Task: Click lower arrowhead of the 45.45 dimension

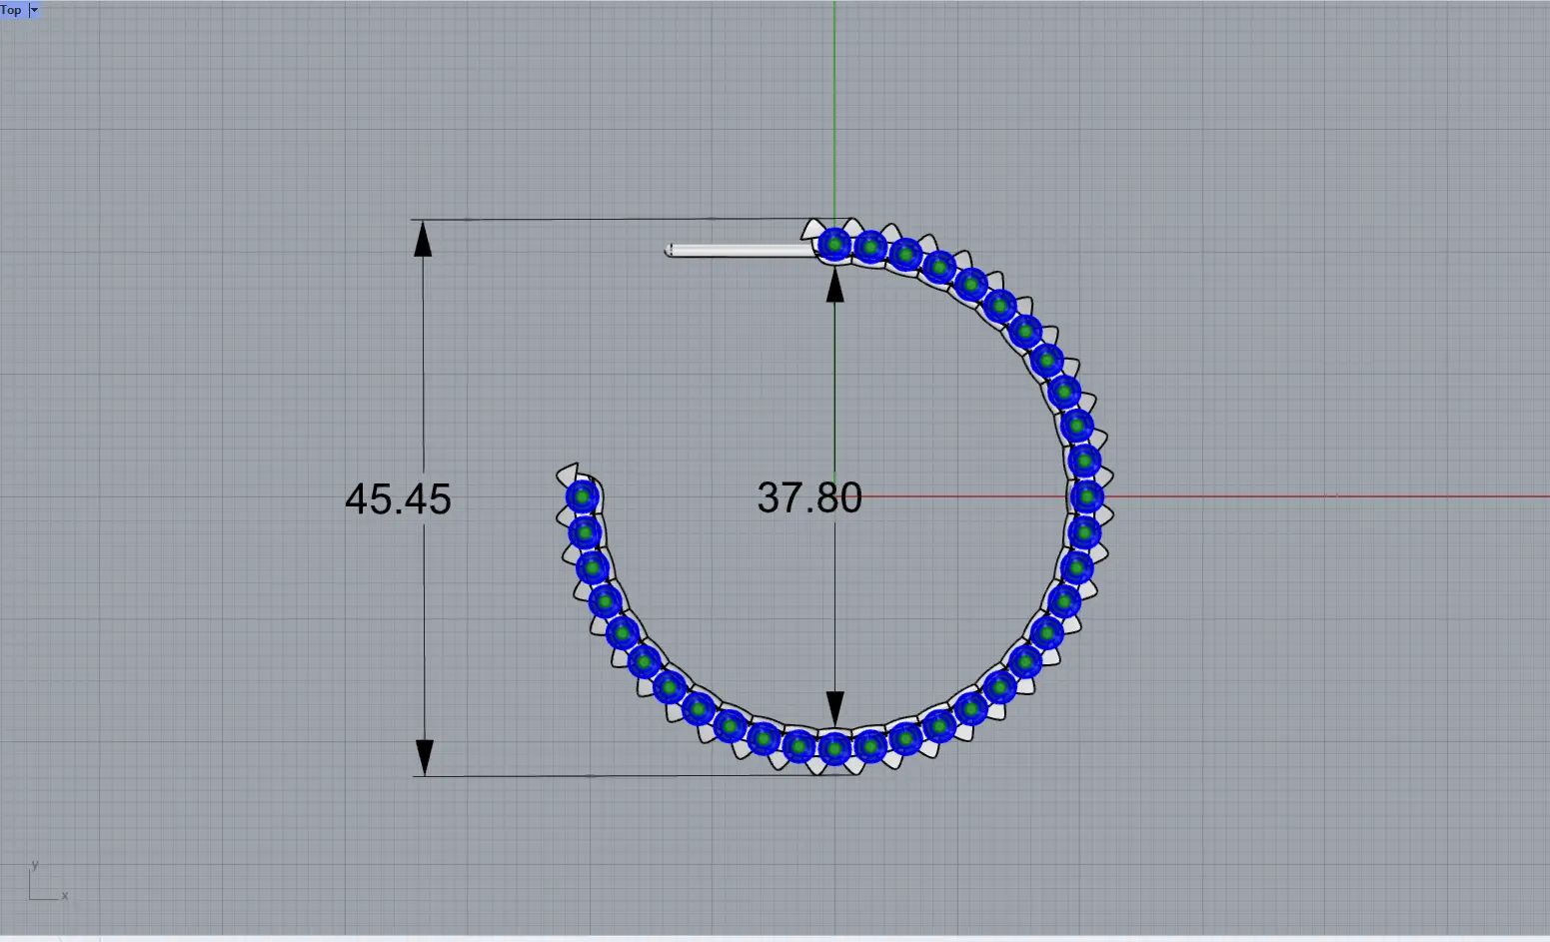Action: 424,757
